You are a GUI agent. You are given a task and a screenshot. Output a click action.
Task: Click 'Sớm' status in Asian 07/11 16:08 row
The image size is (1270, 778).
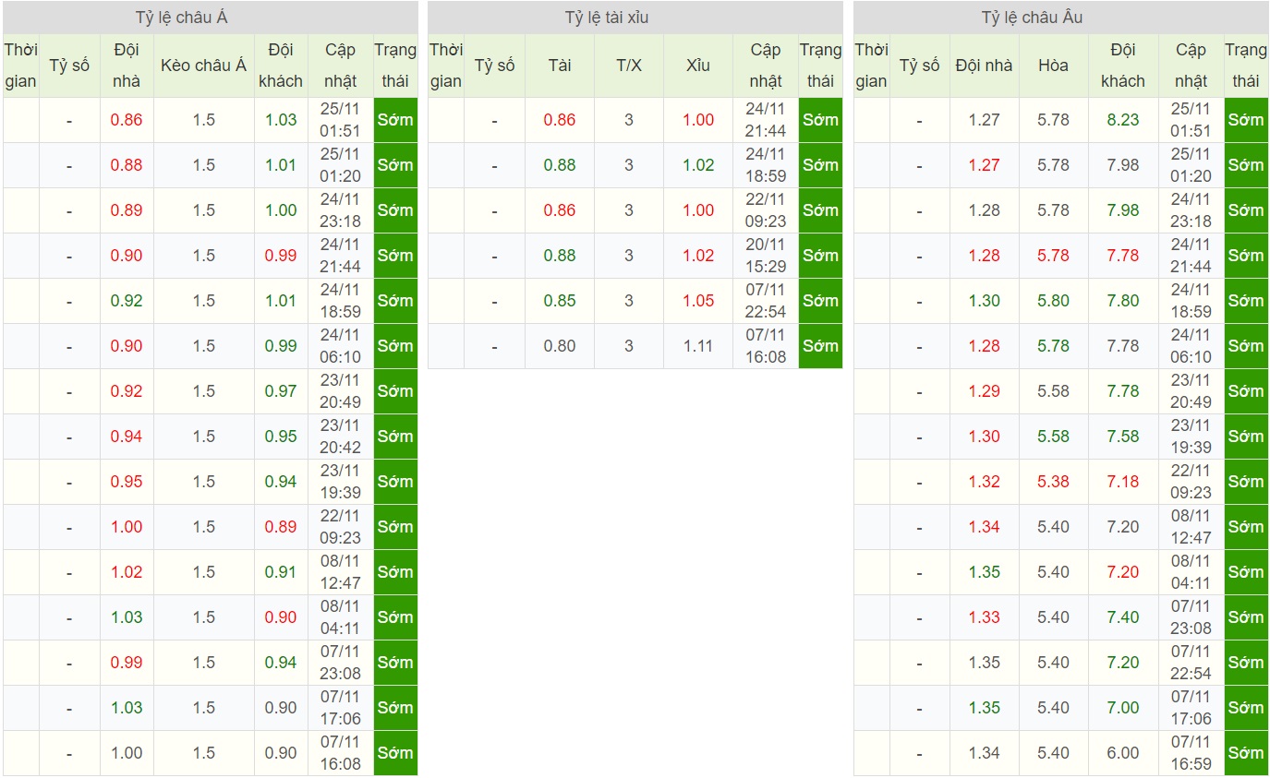click(395, 753)
